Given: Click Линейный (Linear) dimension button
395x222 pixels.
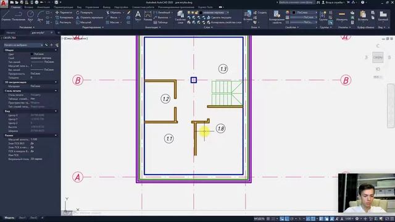Looking at the screenshot, I should click(162, 12).
